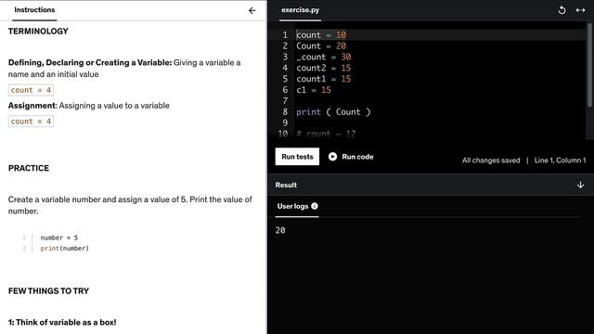Click the 'All changes saved' status
The width and height of the screenshot is (594, 334).
point(491,161)
